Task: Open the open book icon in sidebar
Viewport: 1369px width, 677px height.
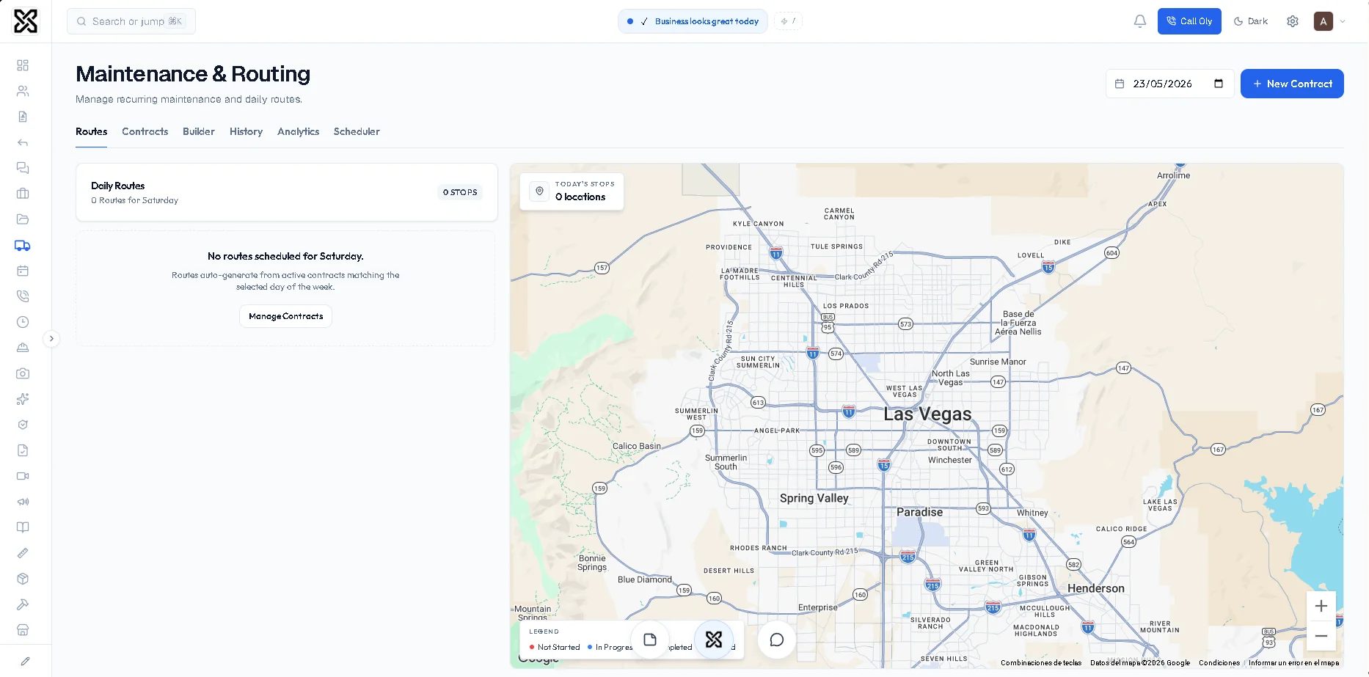Action: (23, 527)
